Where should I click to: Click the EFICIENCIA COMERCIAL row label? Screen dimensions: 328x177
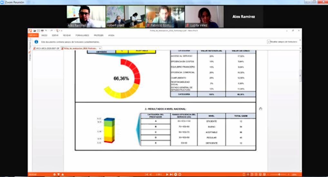(183, 72)
